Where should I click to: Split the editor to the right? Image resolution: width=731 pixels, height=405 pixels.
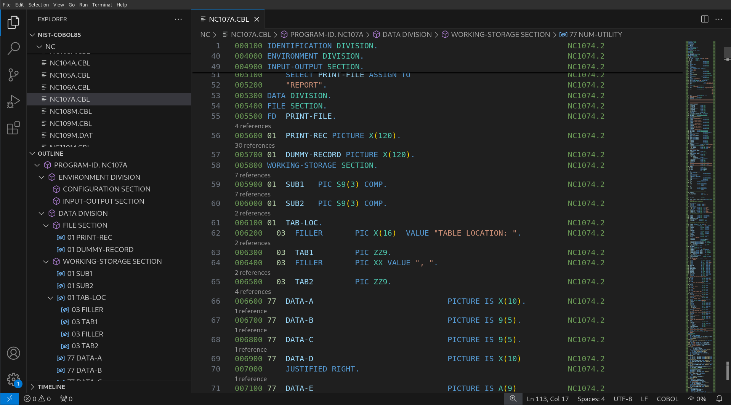click(705, 19)
